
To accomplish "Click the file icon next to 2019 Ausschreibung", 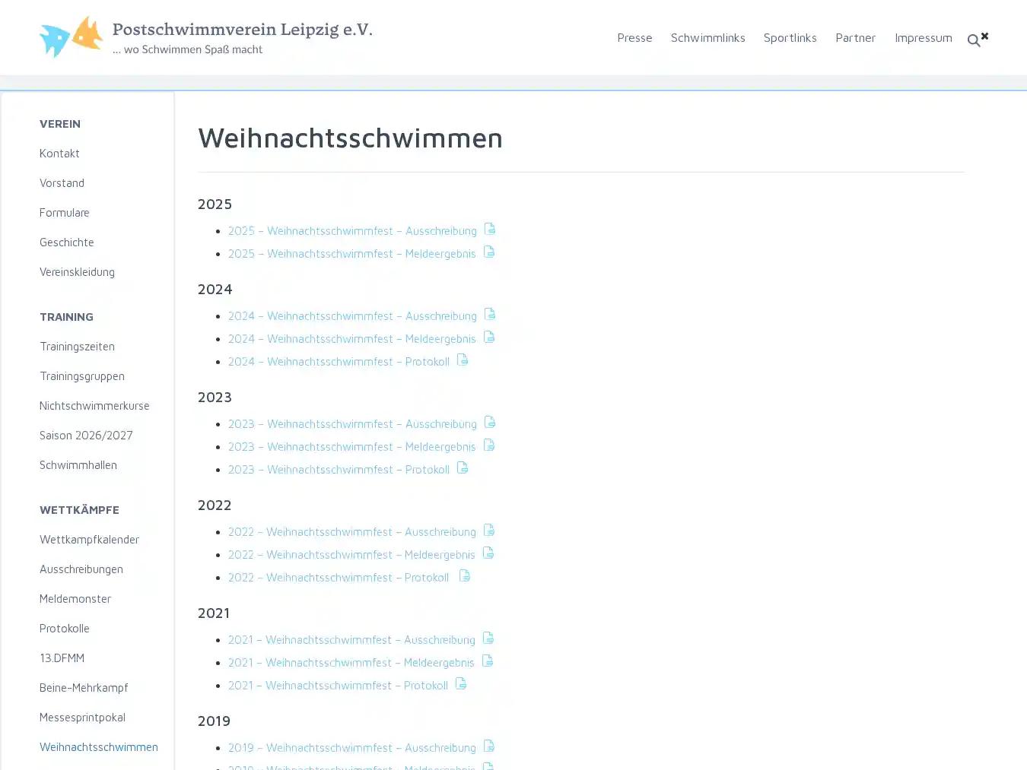I will point(488,746).
